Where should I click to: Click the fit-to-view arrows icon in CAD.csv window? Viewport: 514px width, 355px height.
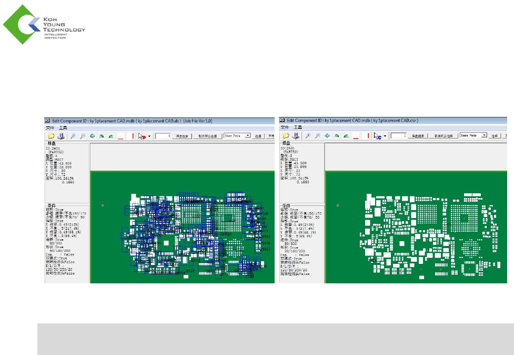coord(327,135)
